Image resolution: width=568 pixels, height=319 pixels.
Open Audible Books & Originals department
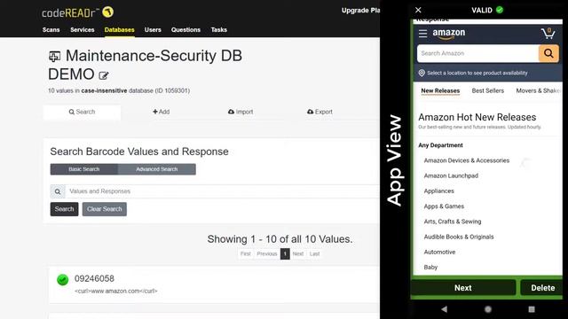[x=459, y=237]
